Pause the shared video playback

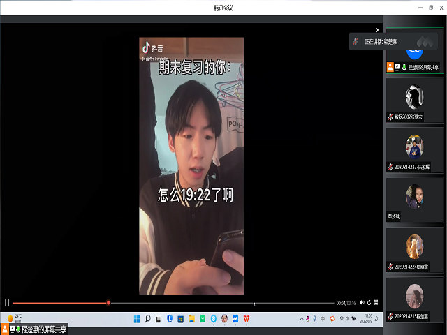[7, 302]
